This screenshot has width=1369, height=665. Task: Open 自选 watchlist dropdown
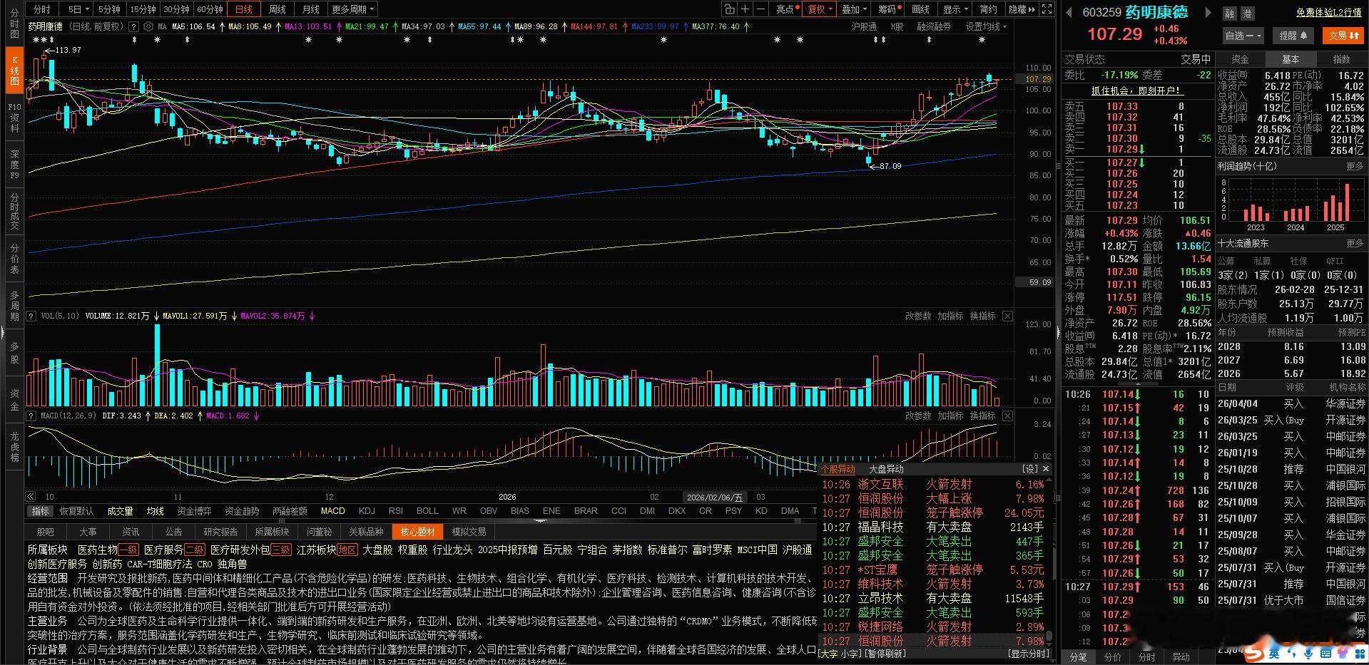pyautogui.click(x=1243, y=35)
